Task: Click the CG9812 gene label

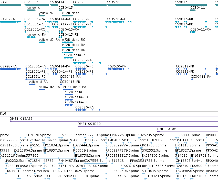Action: pyautogui.click(x=181, y=2)
